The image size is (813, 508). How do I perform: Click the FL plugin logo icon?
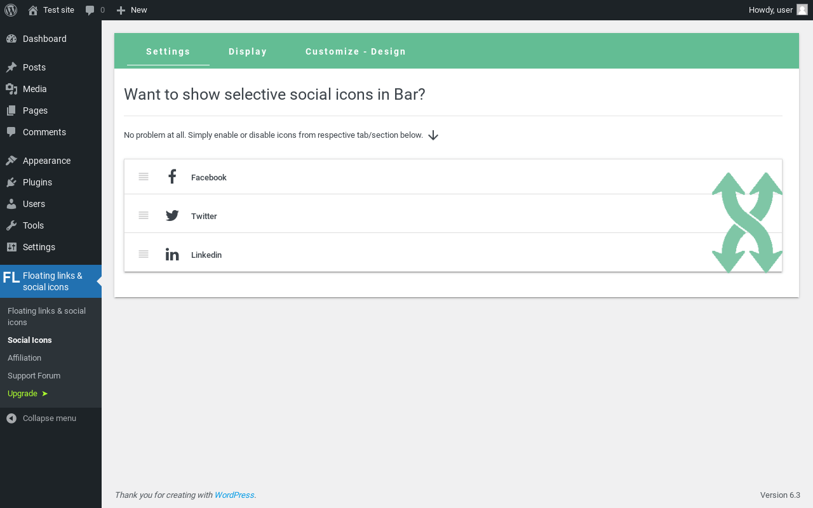(11, 277)
